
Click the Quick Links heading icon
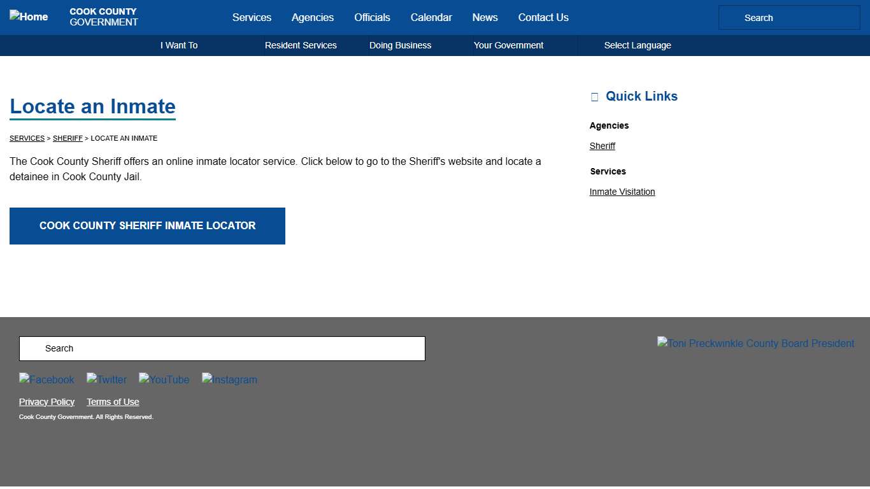click(594, 97)
